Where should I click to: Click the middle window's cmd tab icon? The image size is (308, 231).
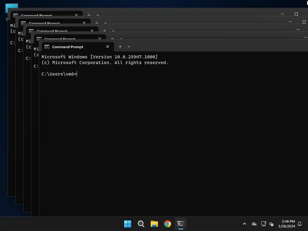[31, 31]
